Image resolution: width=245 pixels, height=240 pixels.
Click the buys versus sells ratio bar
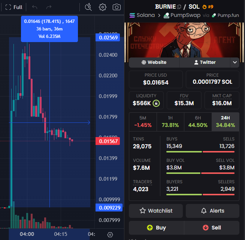[200, 152]
